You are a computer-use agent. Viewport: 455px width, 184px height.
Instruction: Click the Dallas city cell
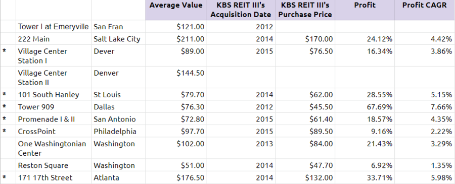(118, 107)
